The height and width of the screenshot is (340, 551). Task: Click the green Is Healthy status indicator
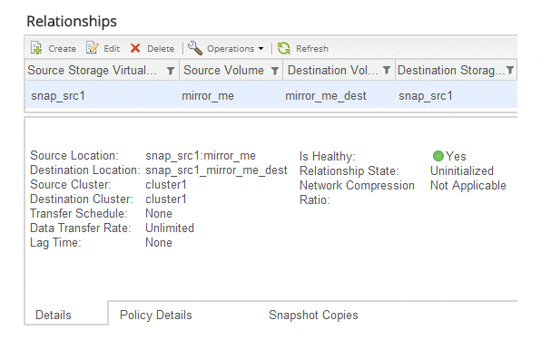pyautogui.click(x=438, y=156)
